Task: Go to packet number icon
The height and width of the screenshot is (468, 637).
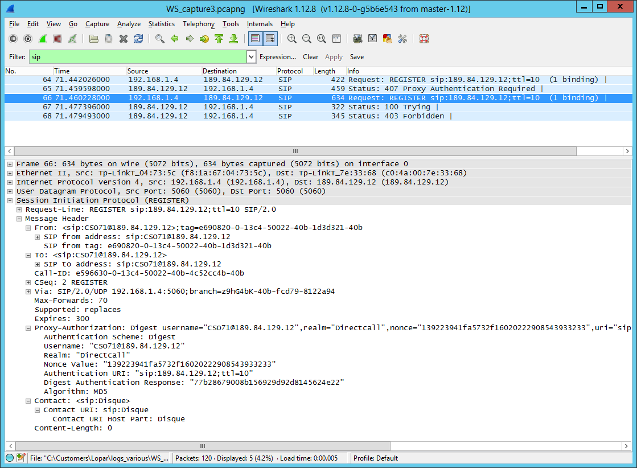Action: [x=204, y=39]
